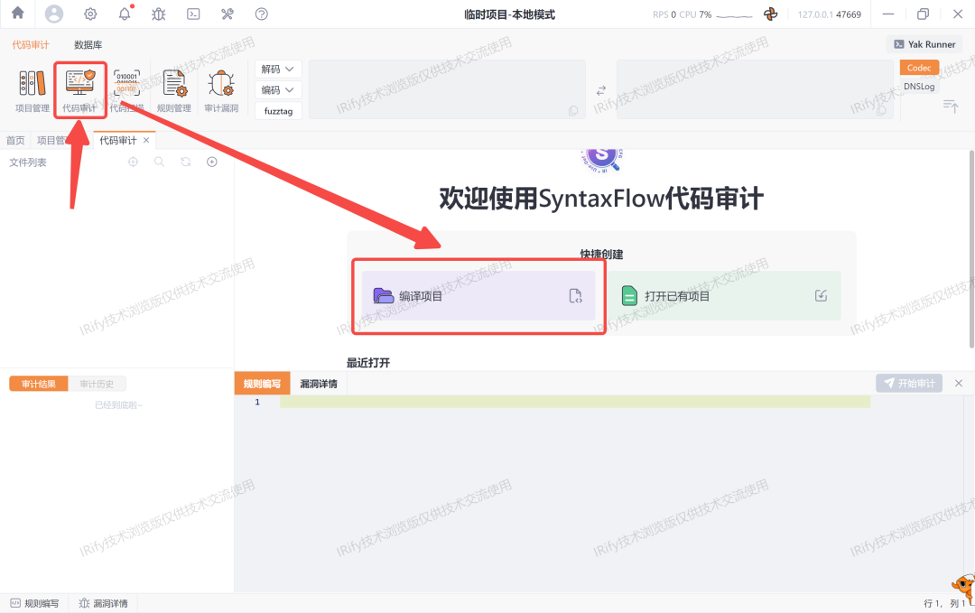
Task: Check the notification bell icon
Action: [x=125, y=14]
